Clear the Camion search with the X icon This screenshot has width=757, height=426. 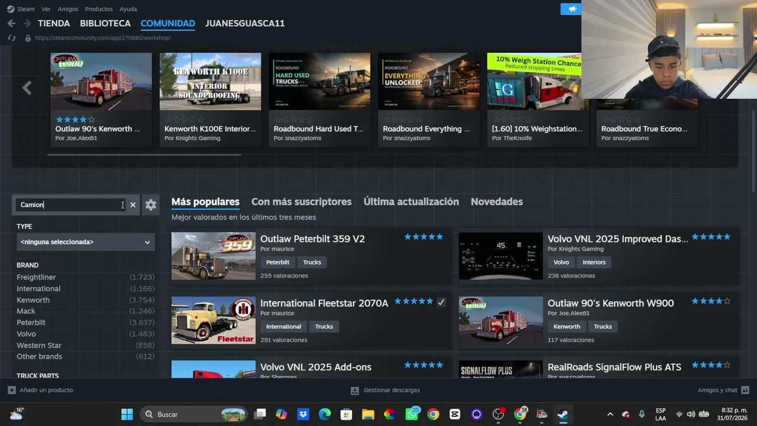pyautogui.click(x=132, y=205)
